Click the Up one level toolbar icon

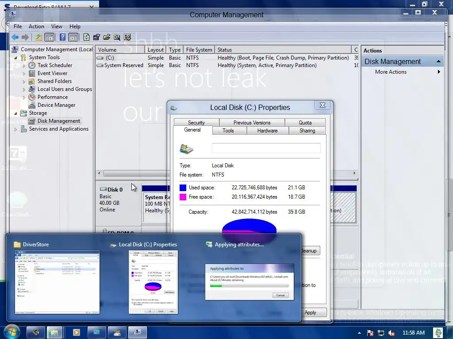pyautogui.click(x=39, y=37)
